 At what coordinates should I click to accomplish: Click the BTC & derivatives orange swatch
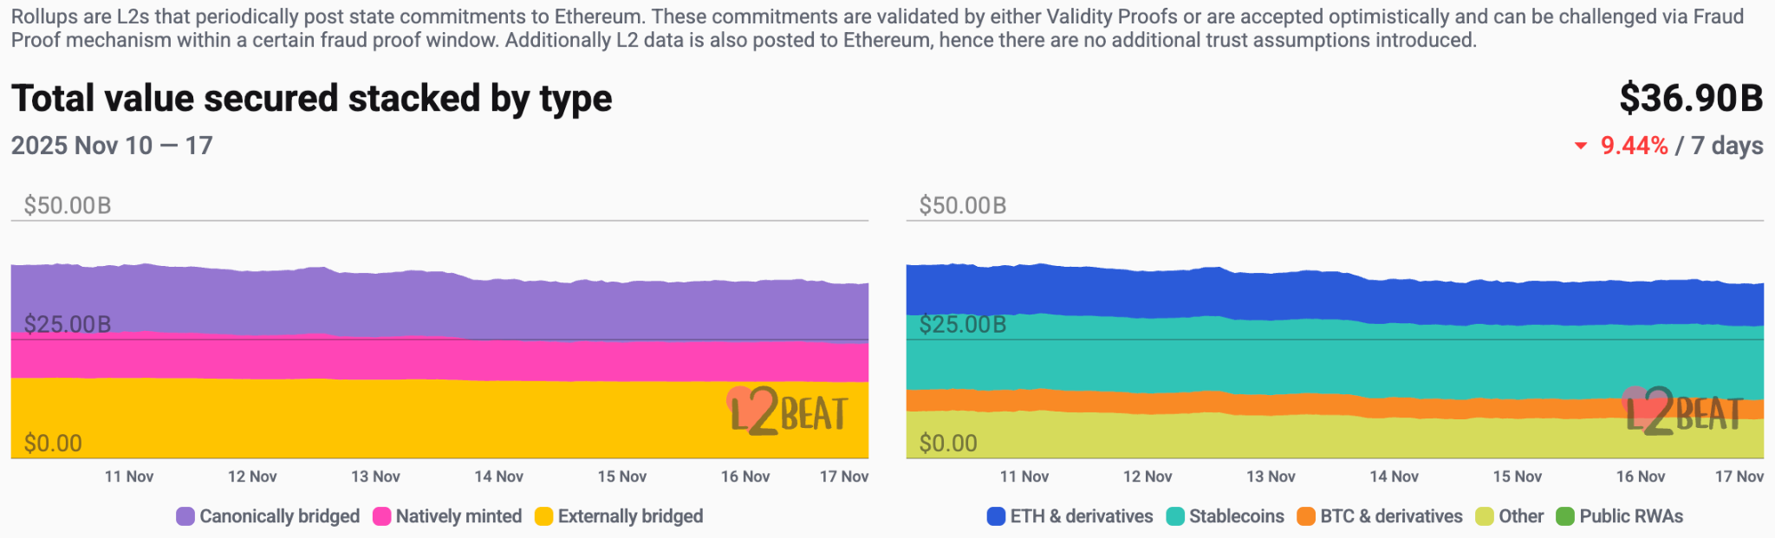coord(1306,516)
